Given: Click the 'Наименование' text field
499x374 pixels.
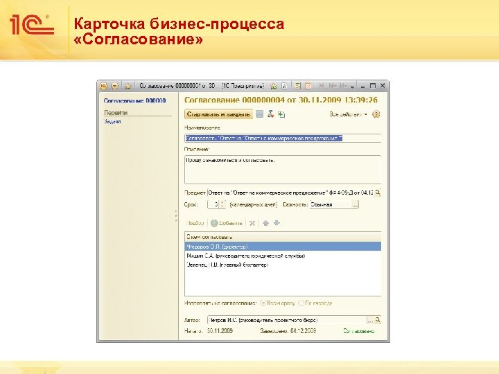Looking at the screenshot, I should (283, 138).
